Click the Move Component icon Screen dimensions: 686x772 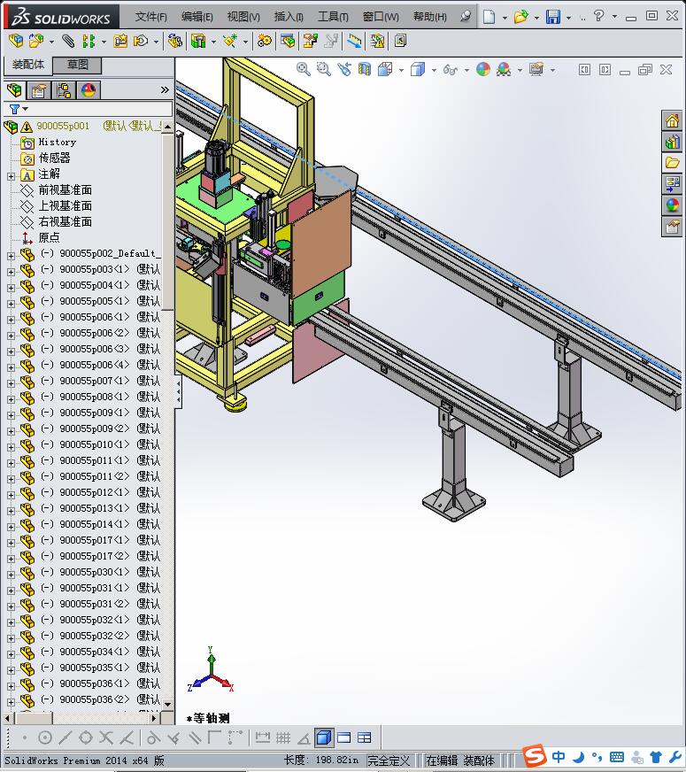click(x=141, y=41)
